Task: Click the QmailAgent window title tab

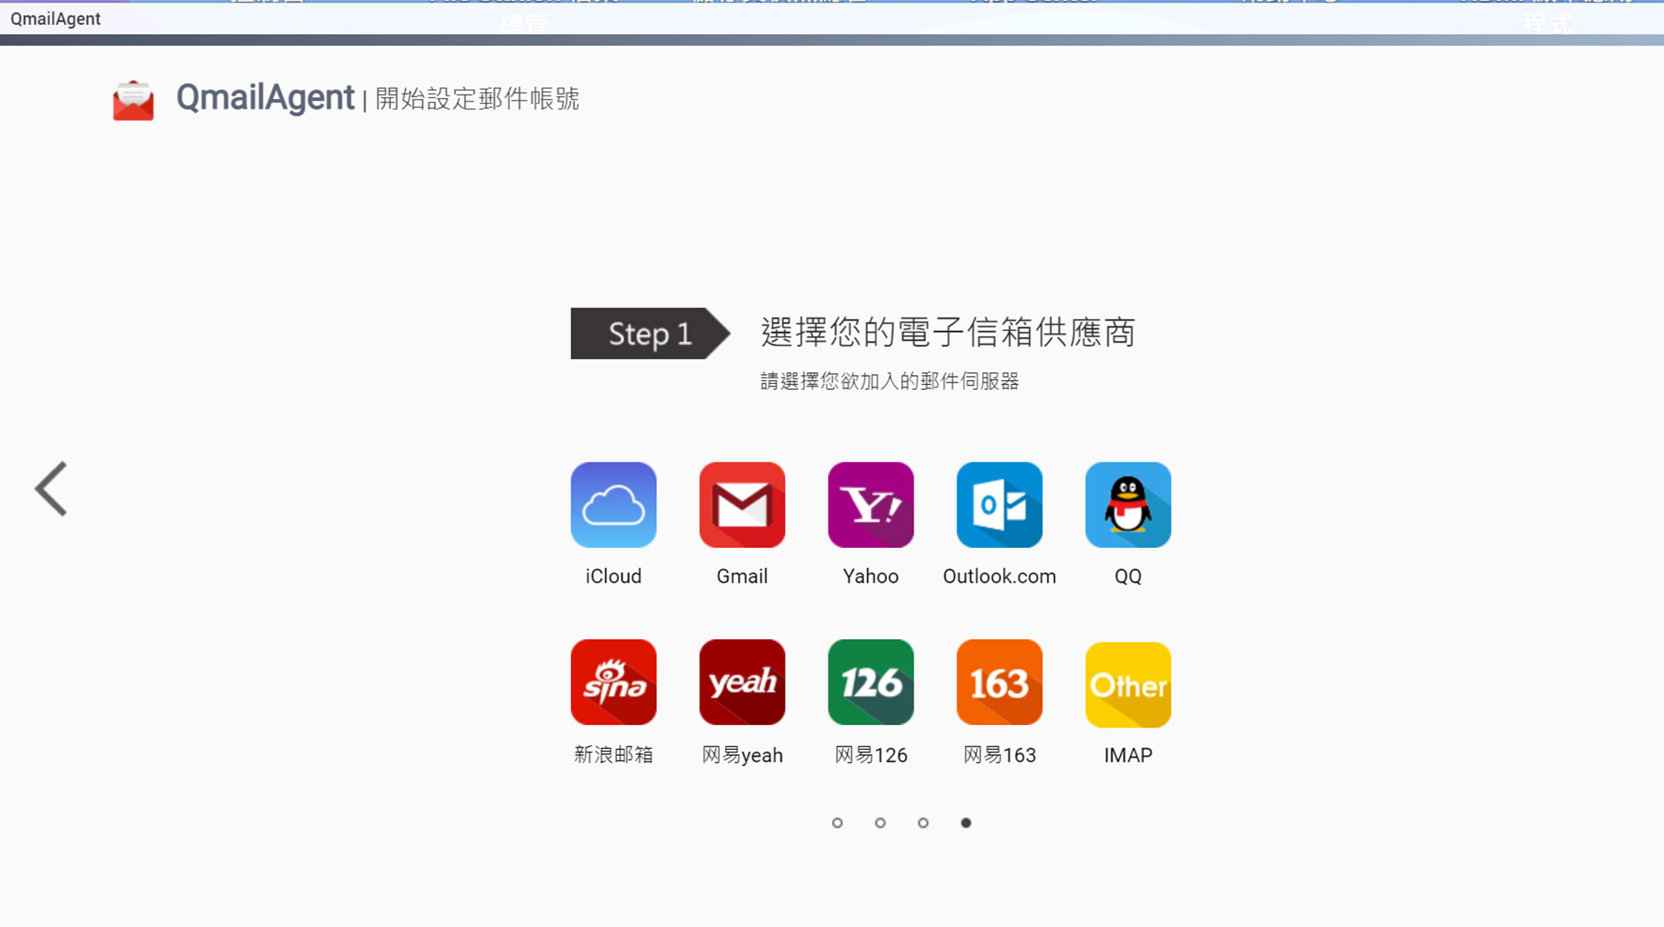Action: click(x=56, y=18)
